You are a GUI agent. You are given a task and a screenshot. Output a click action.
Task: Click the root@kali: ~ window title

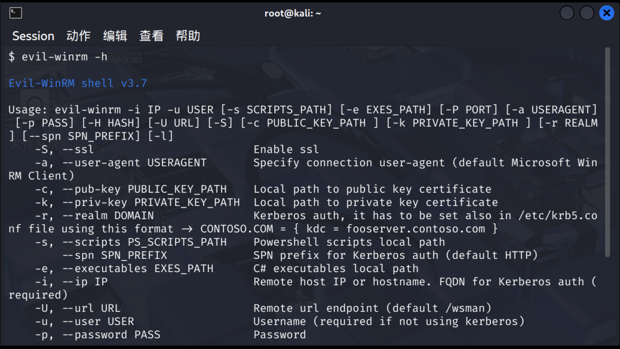293,13
